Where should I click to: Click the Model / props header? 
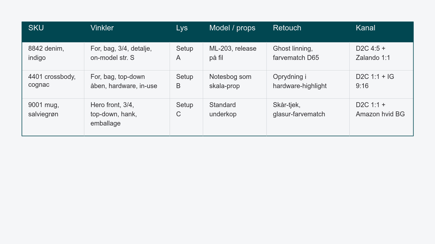click(235, 32)
